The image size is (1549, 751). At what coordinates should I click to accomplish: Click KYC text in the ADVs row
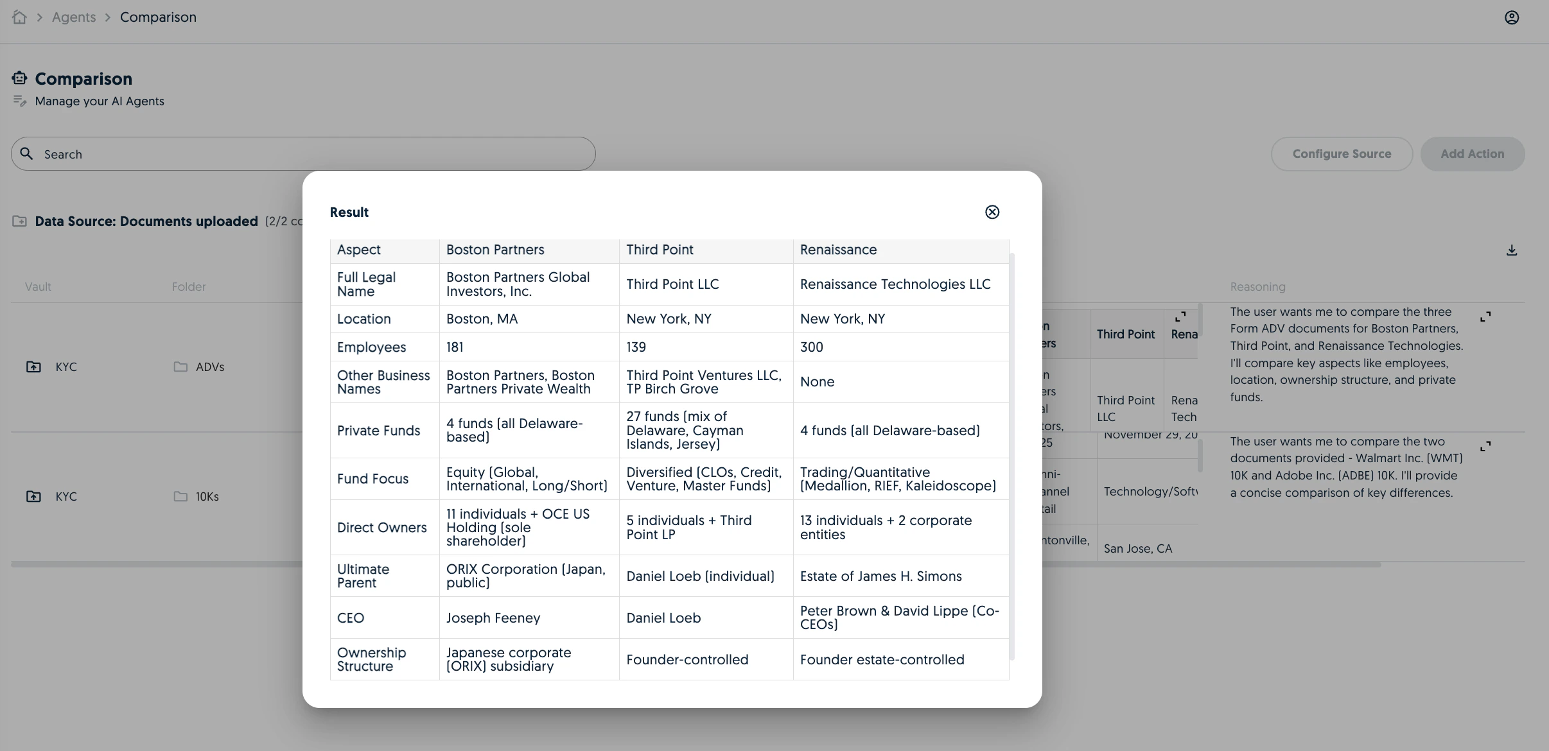[x=66, y=367]
